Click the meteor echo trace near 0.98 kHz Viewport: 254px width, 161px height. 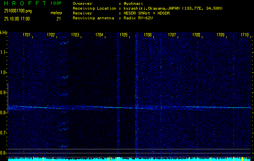click(65, 77)
